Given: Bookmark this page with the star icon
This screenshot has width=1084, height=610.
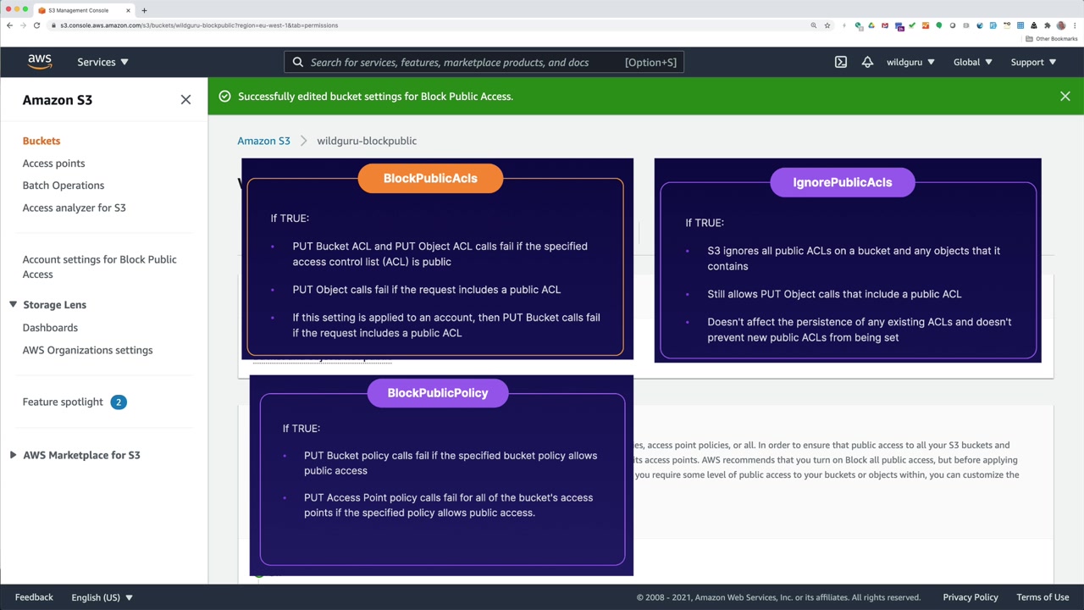Looking at the screenshot, I should [x=827, y=25].
